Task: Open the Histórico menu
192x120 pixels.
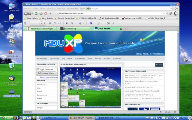Action: [51, 8]
